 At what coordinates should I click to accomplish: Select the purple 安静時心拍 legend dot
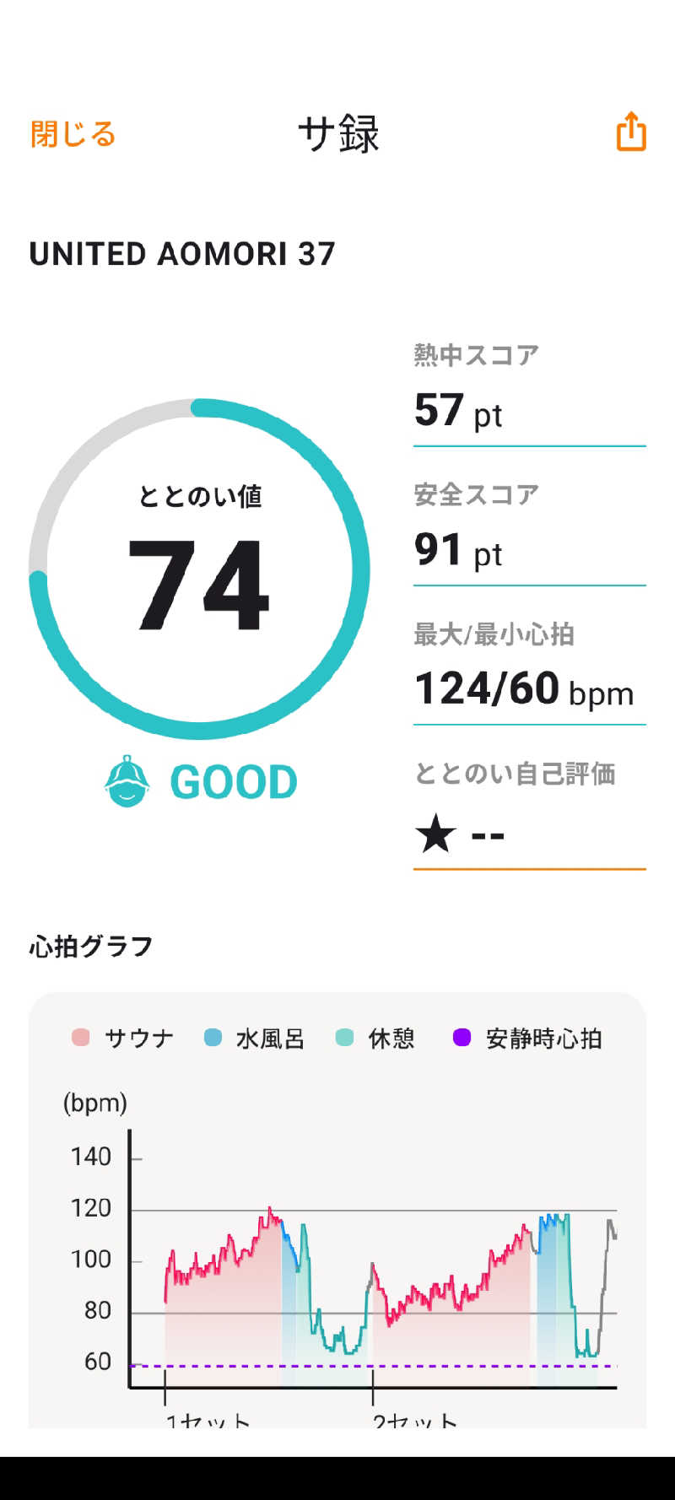(462, 1038)
